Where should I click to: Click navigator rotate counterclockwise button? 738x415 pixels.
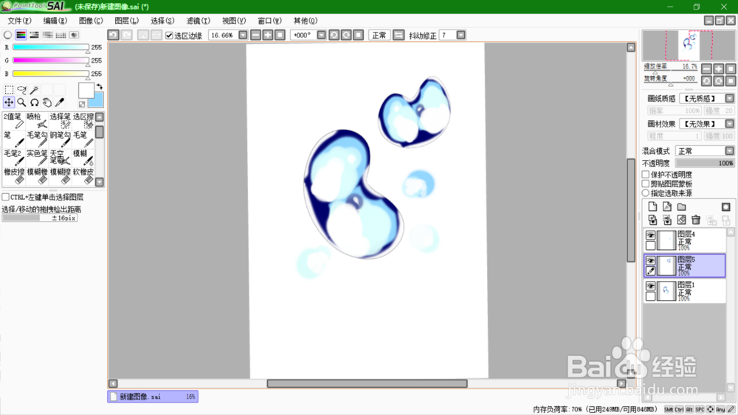click(x=706, y=81)
